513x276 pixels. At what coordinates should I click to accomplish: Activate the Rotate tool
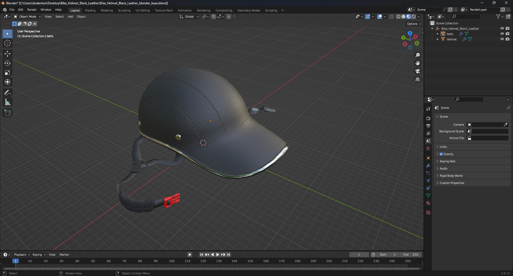tap(7, 63)
